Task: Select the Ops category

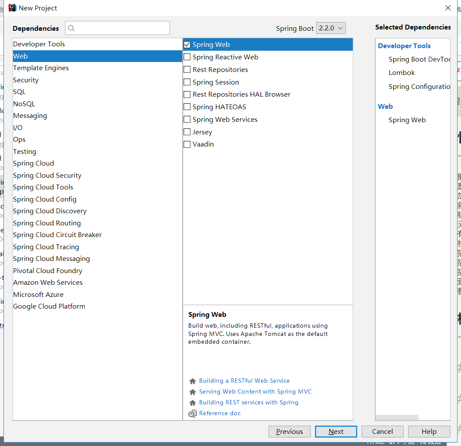Action: [97, 140]
